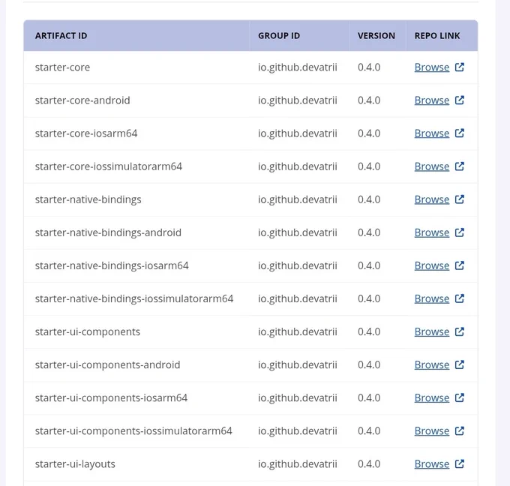Viewport: 510px width, 486px height.
Task: Open external link icon for starter-ui-components-iosarm64
Action: 459,397
